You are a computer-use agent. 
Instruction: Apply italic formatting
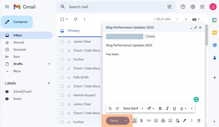pyautogui.click(x=167, y=108)
